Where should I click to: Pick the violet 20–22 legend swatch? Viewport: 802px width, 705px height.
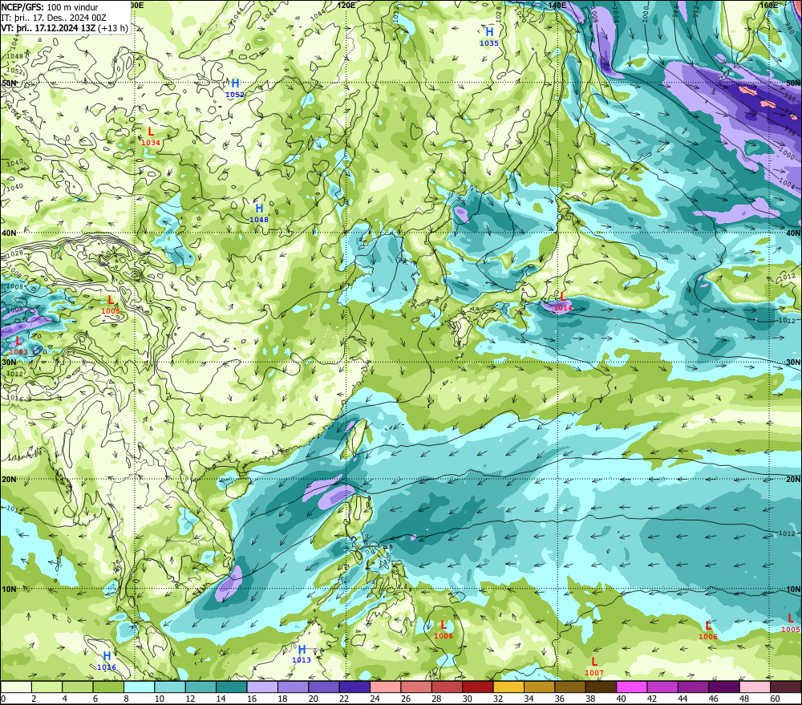[x=324, y=687]
